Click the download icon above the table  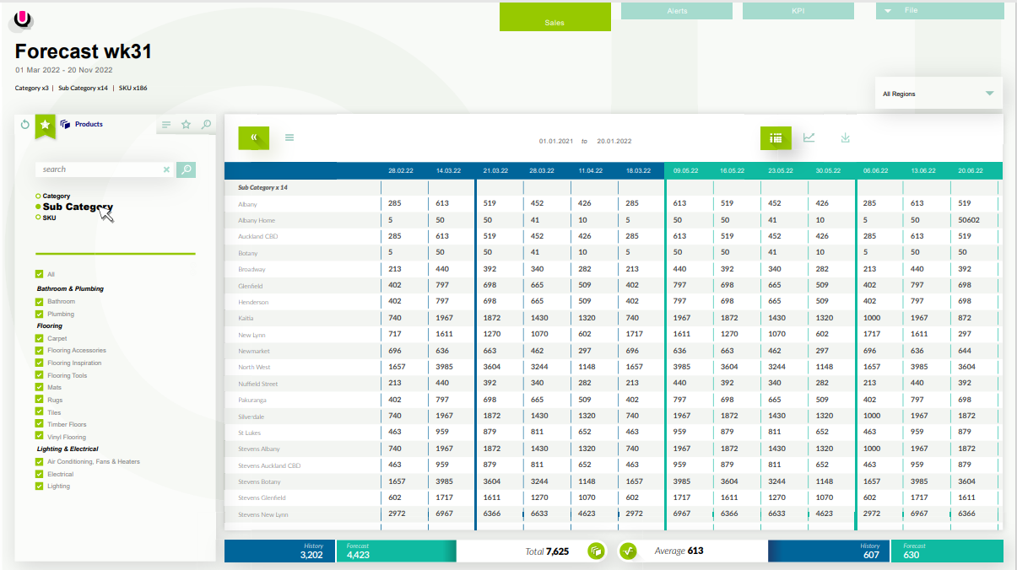845,137
